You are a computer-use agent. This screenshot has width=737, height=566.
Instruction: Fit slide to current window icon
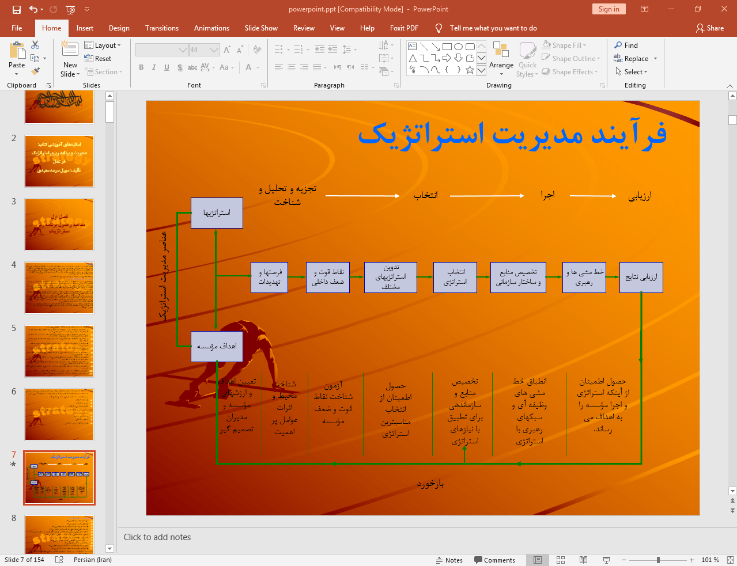(x=730, y=560)
